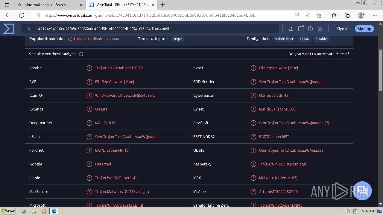Open Read aloud icon in address bar
The width and height of the screenshot is (383, 215).
[x=308, y=15]
